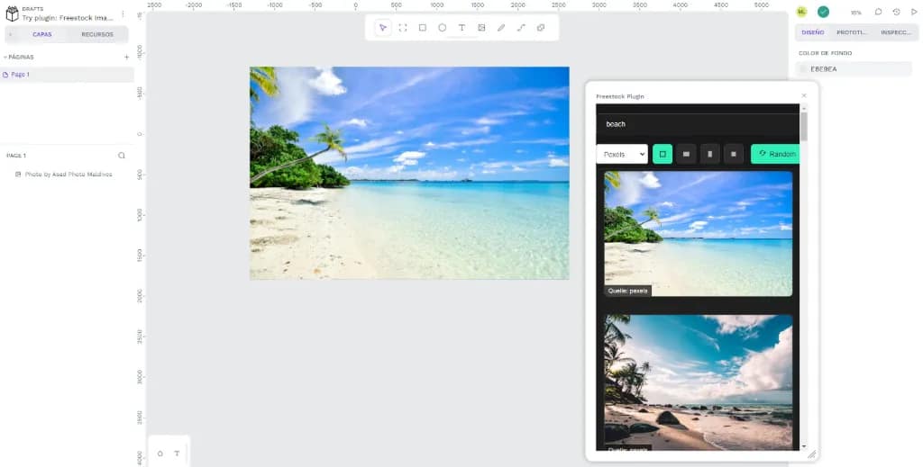Viewport: 923px width, 467px height.
Task: Open the Penpot main menu logo
Action: click(12, 13)
